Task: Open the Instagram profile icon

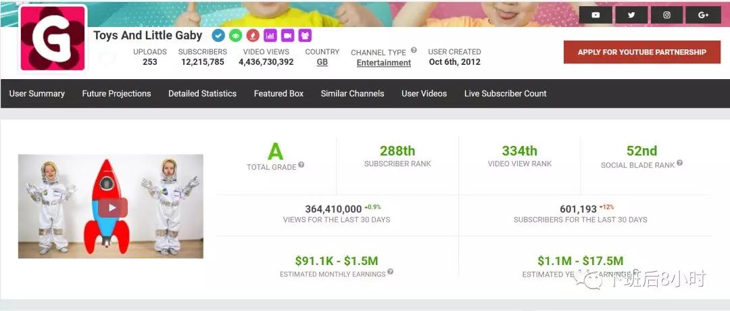Action: click(666, 15)
